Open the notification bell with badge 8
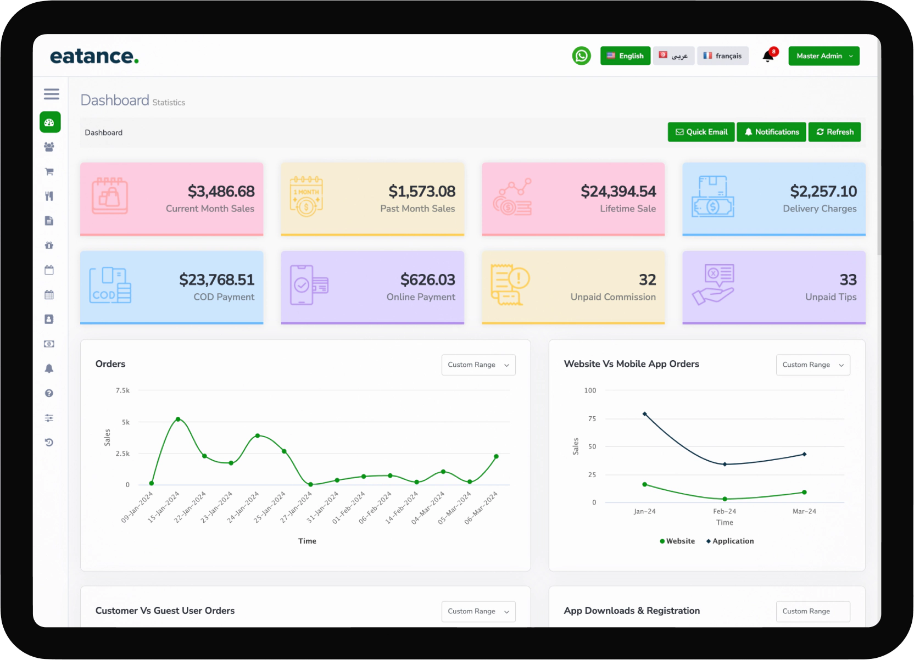Screen dimensions: 914x660 coord(768,55)
